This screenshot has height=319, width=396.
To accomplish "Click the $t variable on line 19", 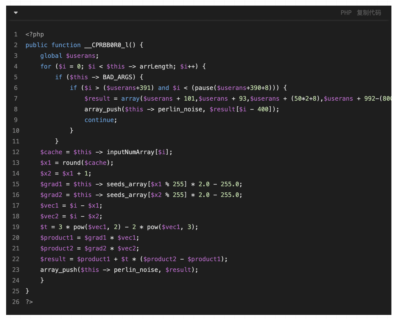I will (x=44, y=227).
